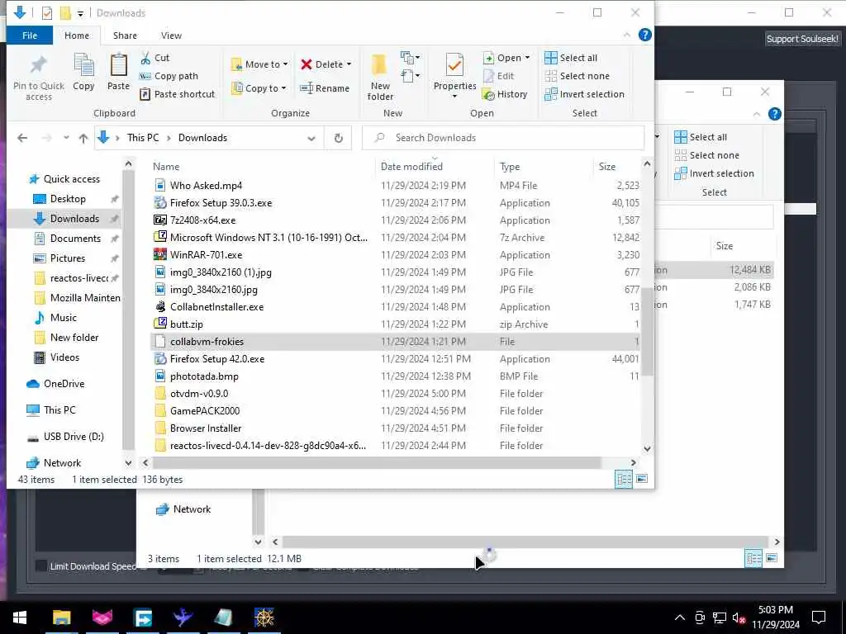The width and height of the screenshot is (846, 634).
Task: Click the Rename command
Action: (325, 88)
